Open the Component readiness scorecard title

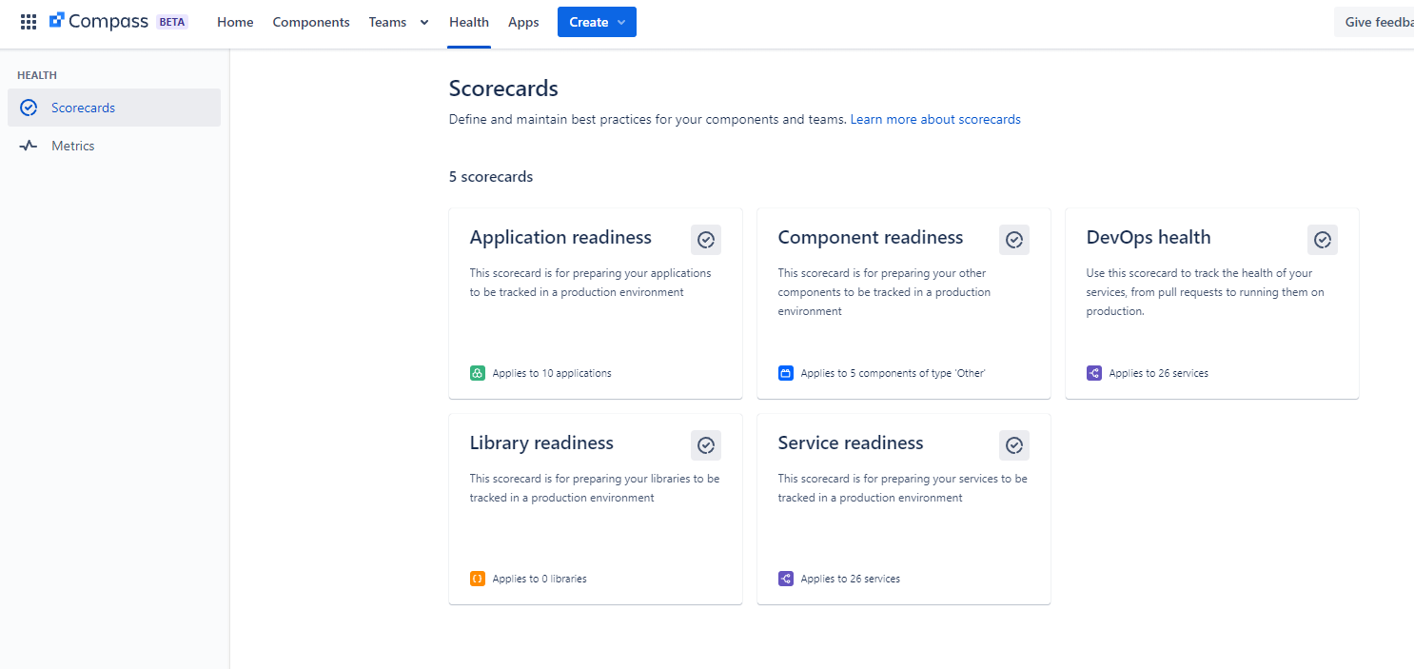coord(871,238)
